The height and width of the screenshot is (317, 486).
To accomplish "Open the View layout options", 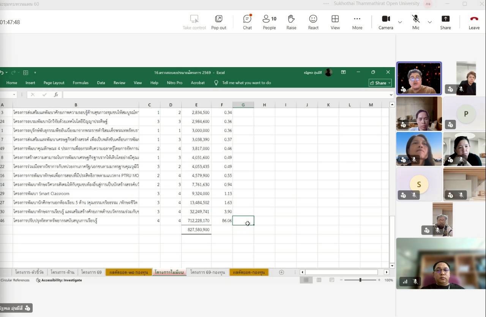I will 335,22.
